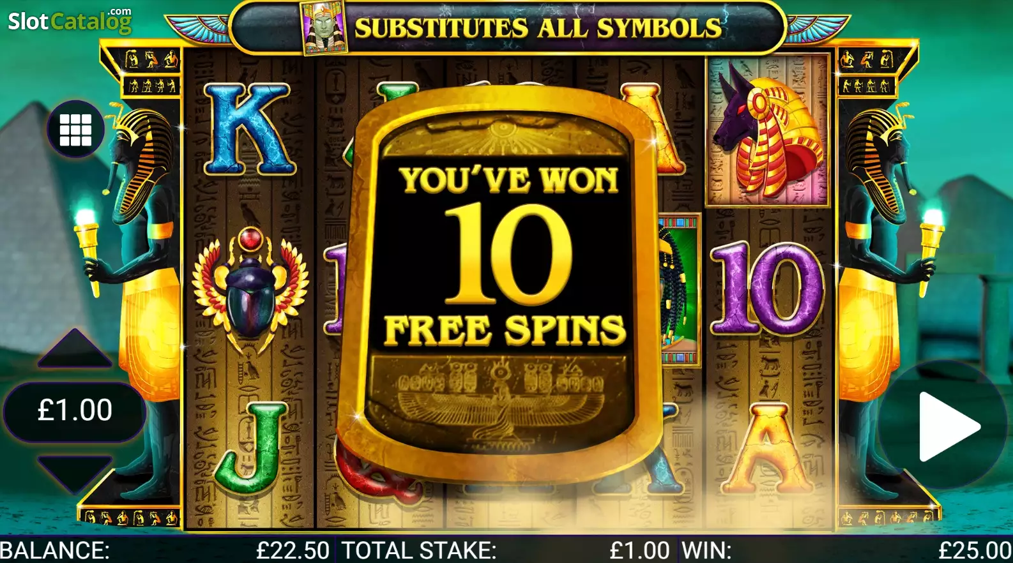1013x563 pixels.
Task: Click the green J symbol
Action: click(x=250, y=448)
